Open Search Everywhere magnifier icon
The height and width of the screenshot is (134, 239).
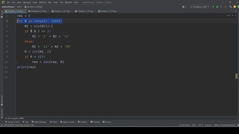tap(231, 7)
